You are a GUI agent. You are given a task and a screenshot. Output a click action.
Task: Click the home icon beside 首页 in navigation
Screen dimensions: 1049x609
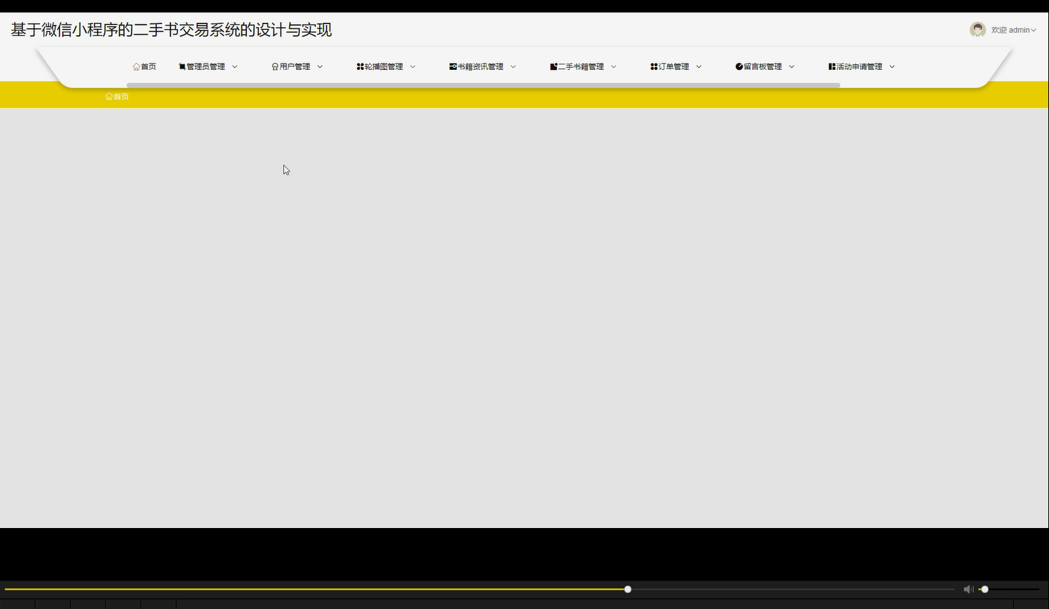(x=136, y=67)
